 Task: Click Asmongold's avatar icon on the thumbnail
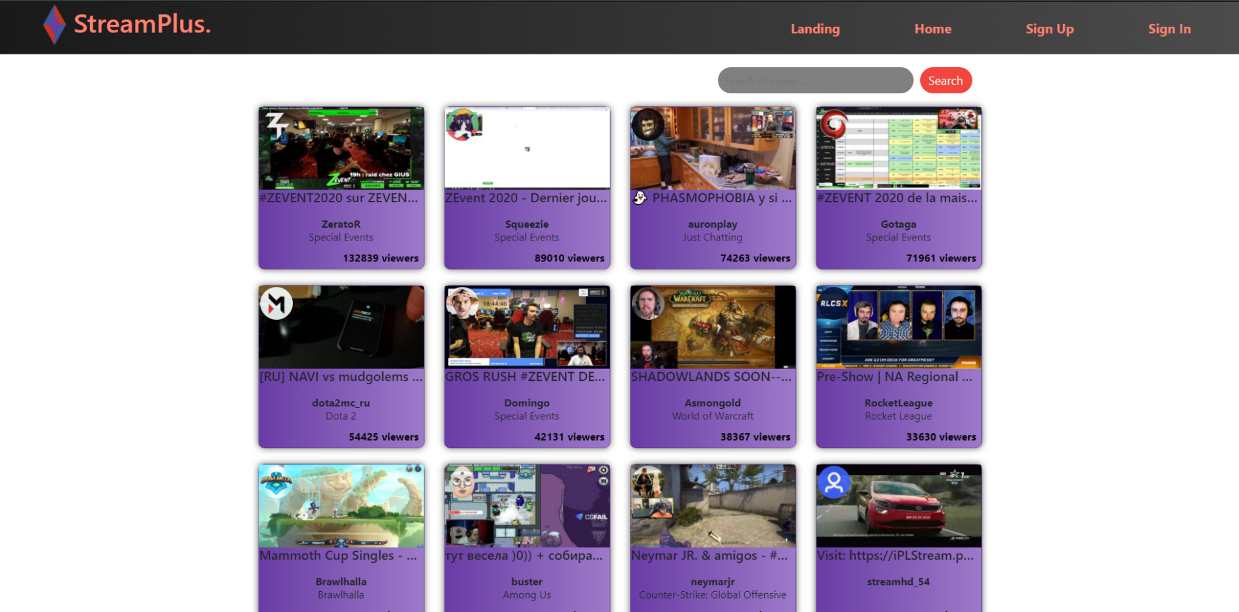[x=648, y=303]
